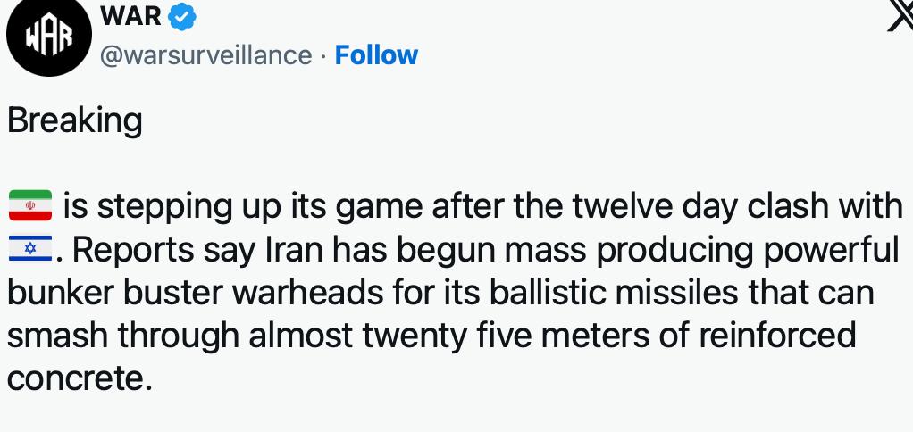Image resolution: width=913 pixels, height=432 pixels.
Task: Click the blue verified checkmark badge
Action: tap(183, 15)
